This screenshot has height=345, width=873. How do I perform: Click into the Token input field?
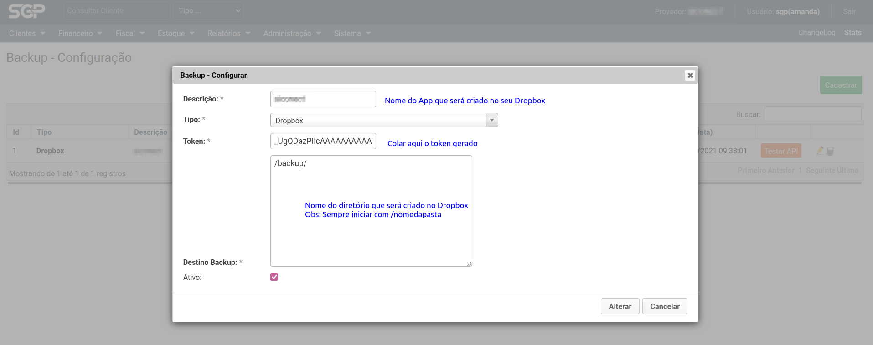[x=323, y=141]
